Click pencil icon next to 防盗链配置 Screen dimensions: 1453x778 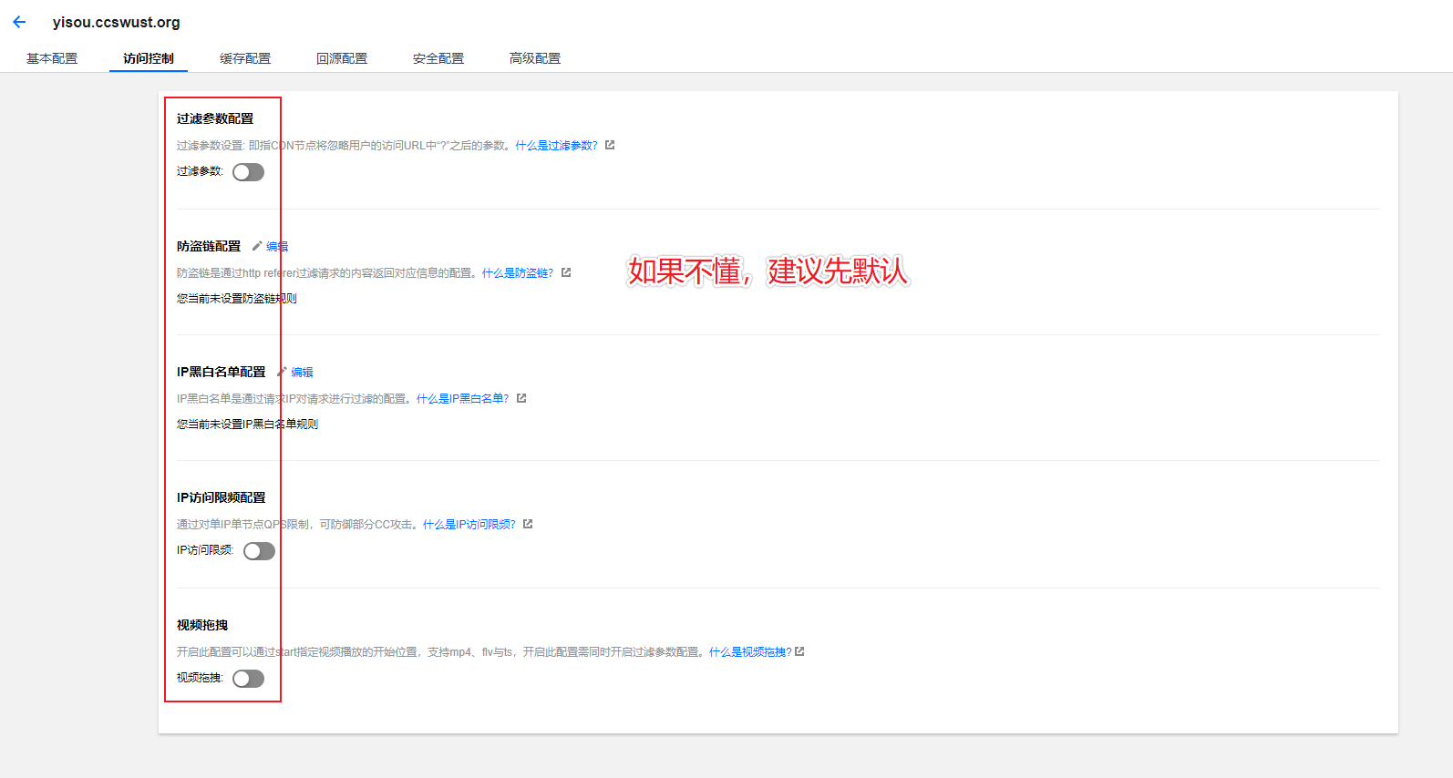coord(257,246)
